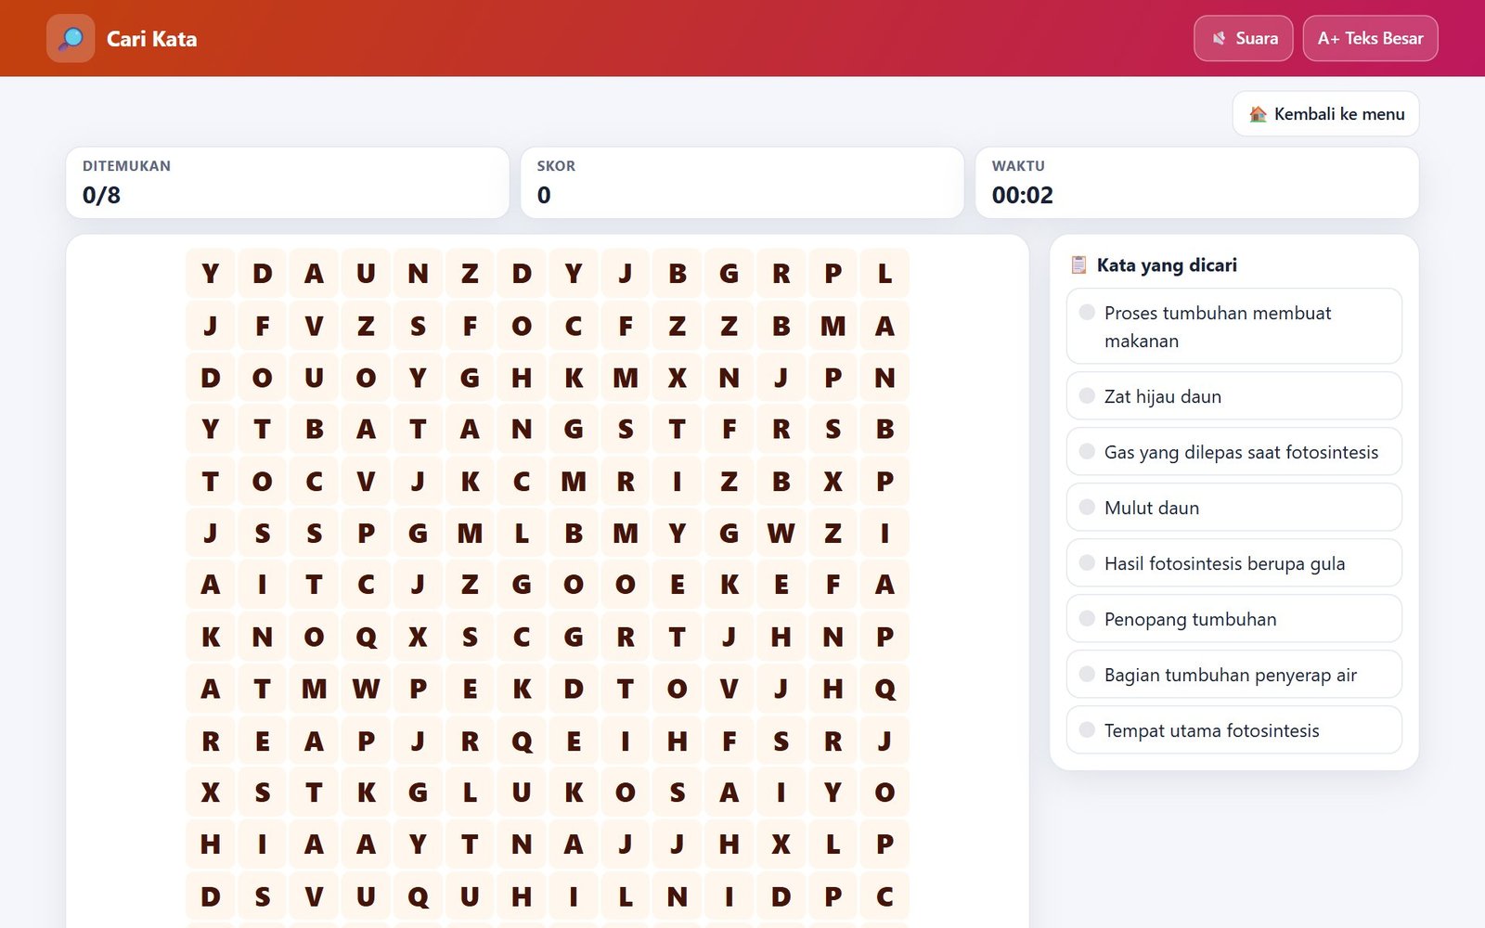Click letter B starting BATANG in fourth row
This screenshot has width=1485, height=928.
[315, 429]
